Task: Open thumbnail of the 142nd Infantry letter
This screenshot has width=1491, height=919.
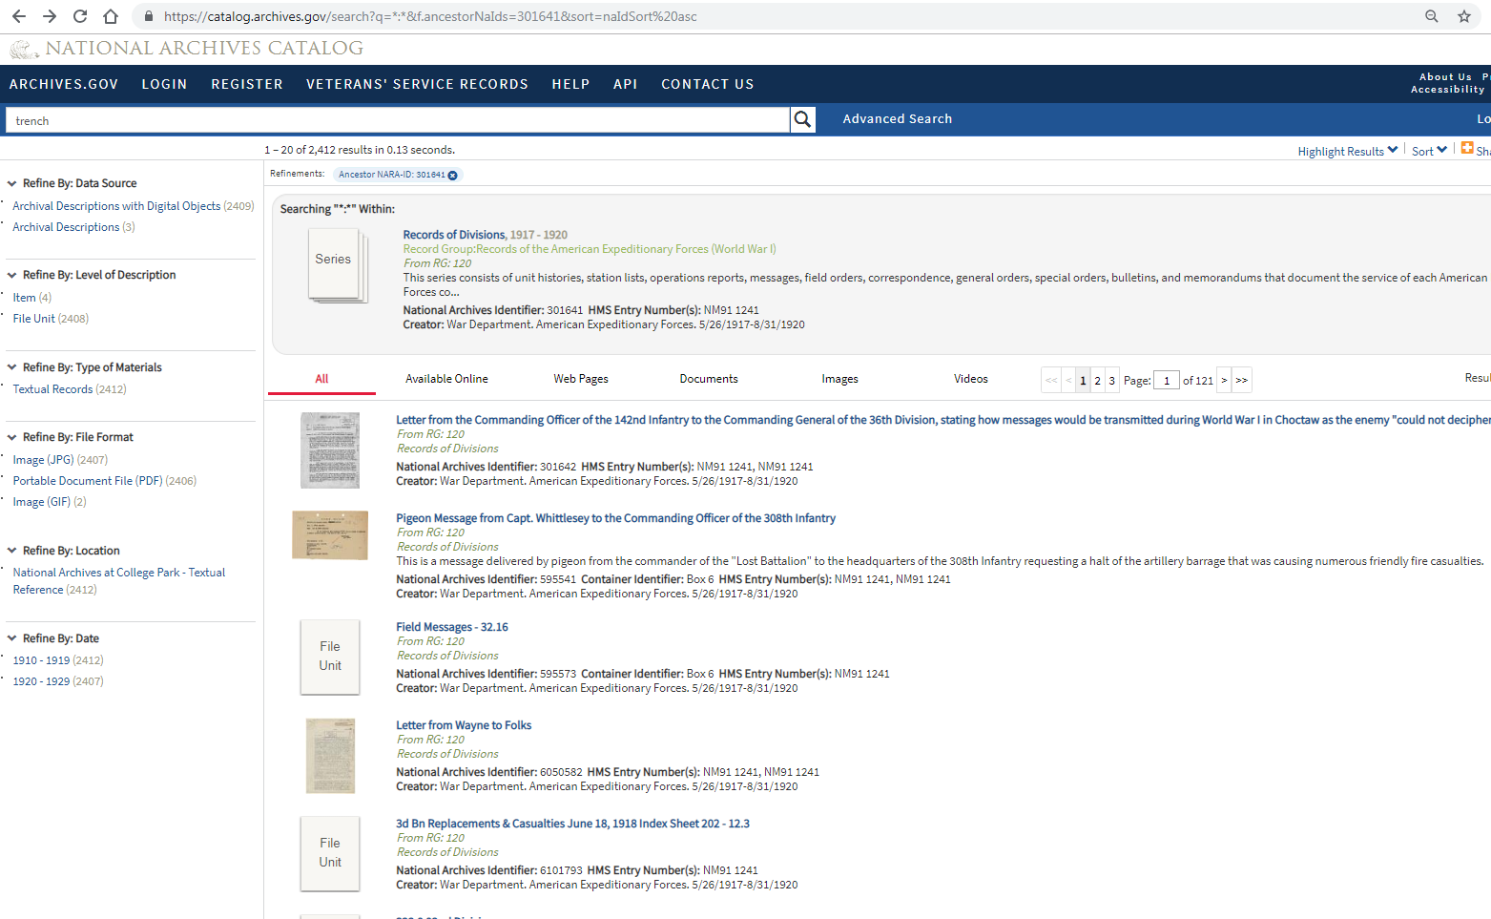Action: [330, 450]
